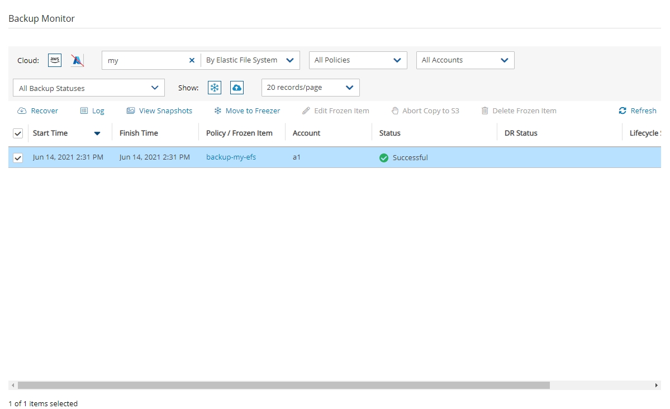Click the Recover button
The image size is (670, 409).
click(38, 111)
